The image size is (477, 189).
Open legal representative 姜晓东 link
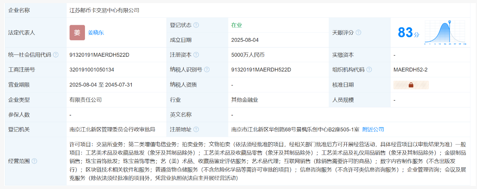pyautogui.click(x=96, y=32)
